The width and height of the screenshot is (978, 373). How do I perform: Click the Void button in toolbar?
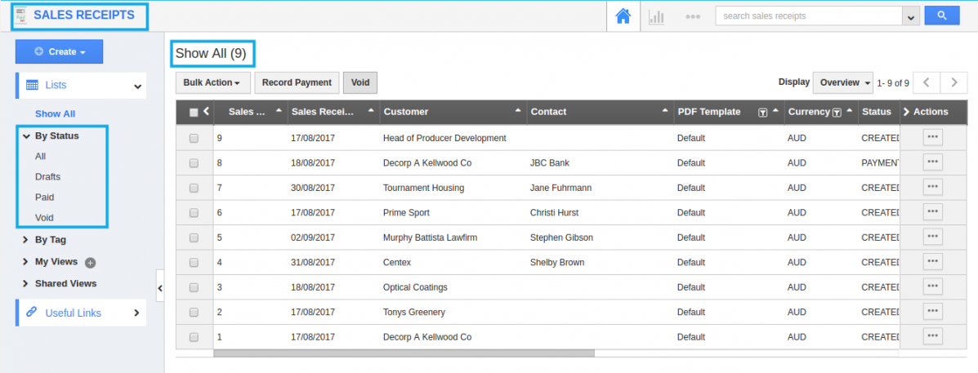[x=359, y=82]
